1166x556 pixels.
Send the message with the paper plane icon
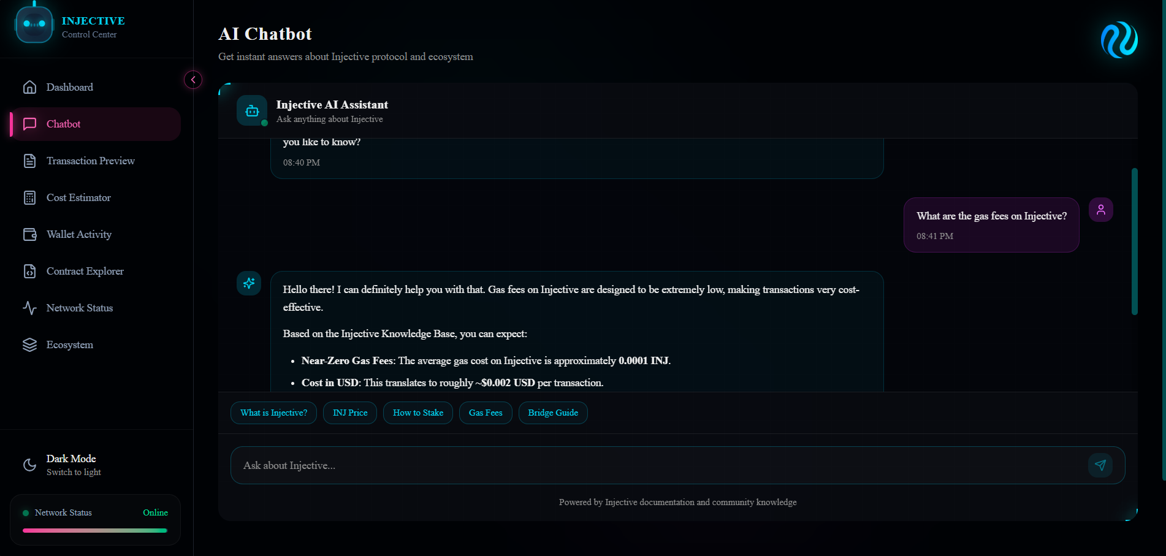(1100, 465)
